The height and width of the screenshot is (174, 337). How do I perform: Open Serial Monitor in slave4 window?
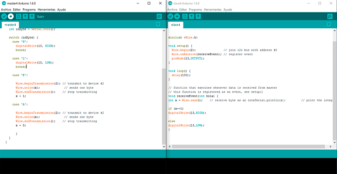330,16
